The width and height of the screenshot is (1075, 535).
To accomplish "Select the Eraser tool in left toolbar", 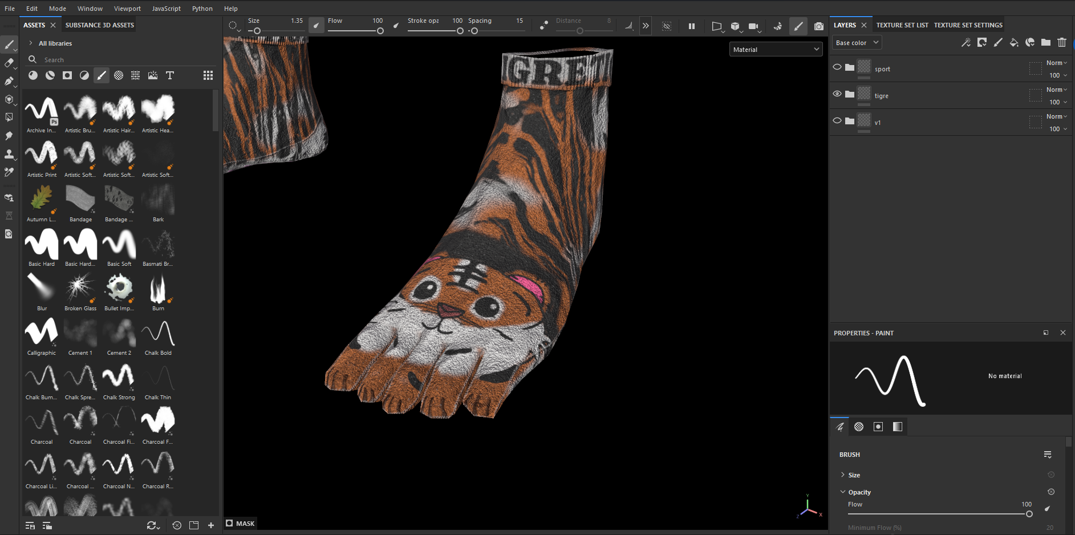I will click(x=9, y=63).
